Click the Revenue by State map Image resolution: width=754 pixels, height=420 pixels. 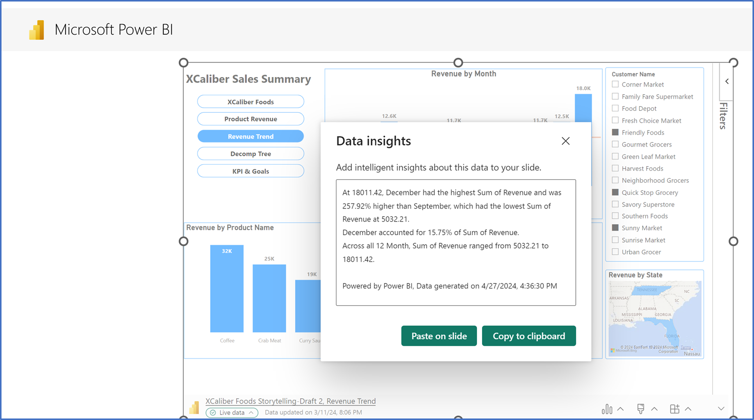pyautogui.click(x=654, y=318)
